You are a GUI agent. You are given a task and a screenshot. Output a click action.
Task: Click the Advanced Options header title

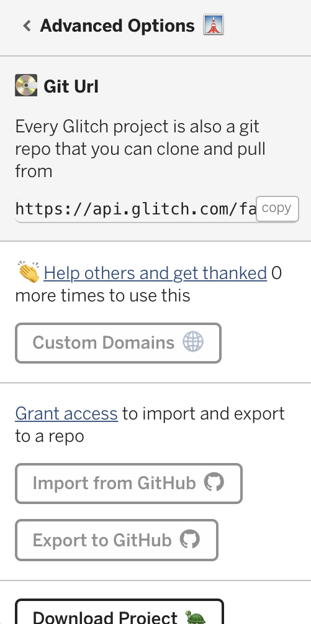click(x=117, y=26)
